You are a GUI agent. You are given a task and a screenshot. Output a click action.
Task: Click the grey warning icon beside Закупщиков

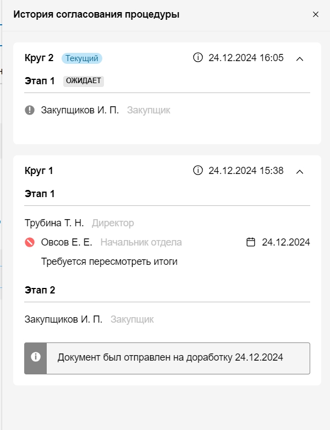(30, 110)
